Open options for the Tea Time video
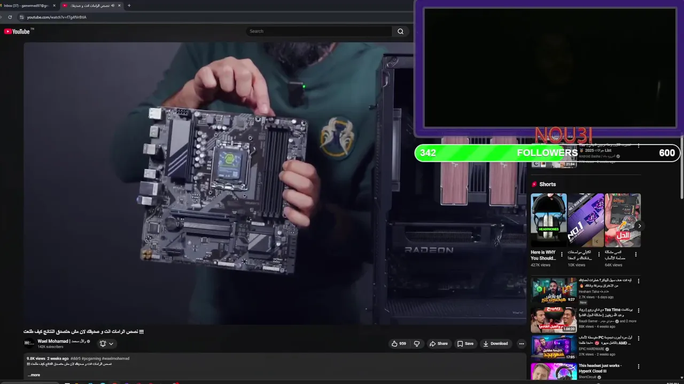Image resolution: width=684 pixels, height=384 pixels. click(638, 310)
